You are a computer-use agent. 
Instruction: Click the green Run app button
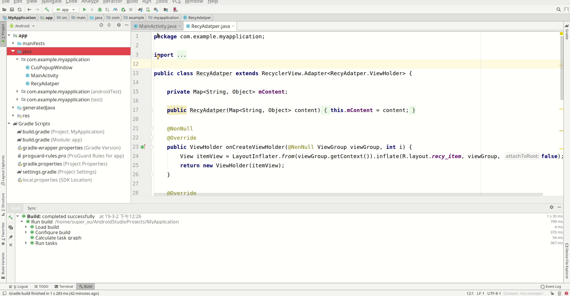[84, 10]
